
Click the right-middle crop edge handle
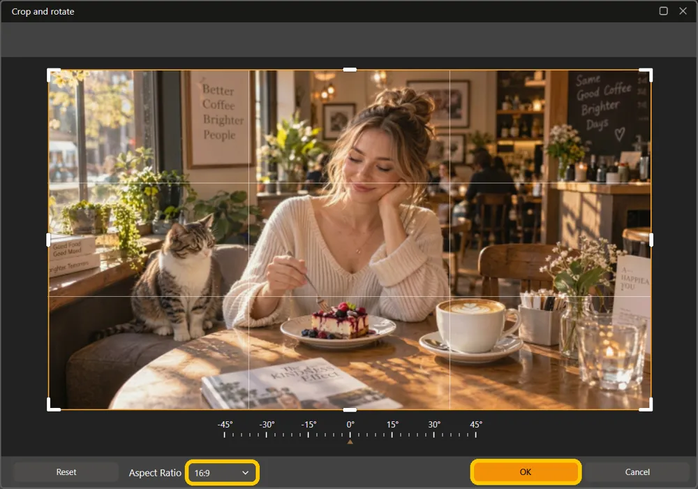(x=651, y=240)
